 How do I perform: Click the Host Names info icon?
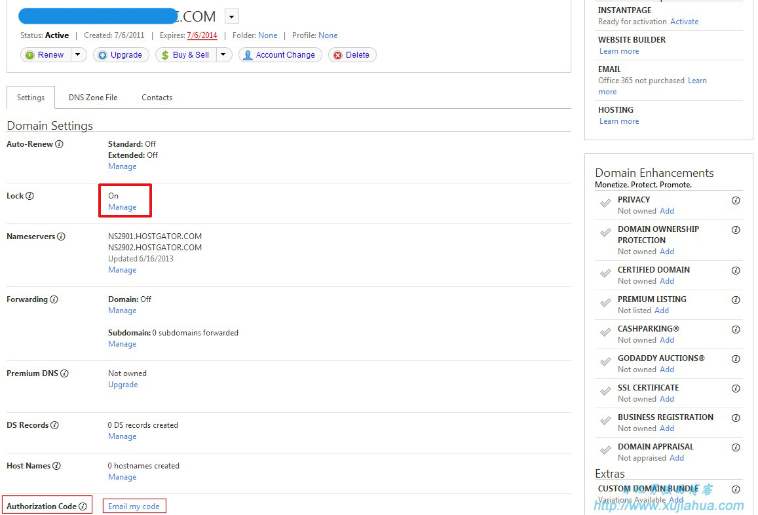coord(56,466)
